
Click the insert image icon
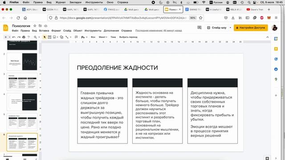[54, 37]
